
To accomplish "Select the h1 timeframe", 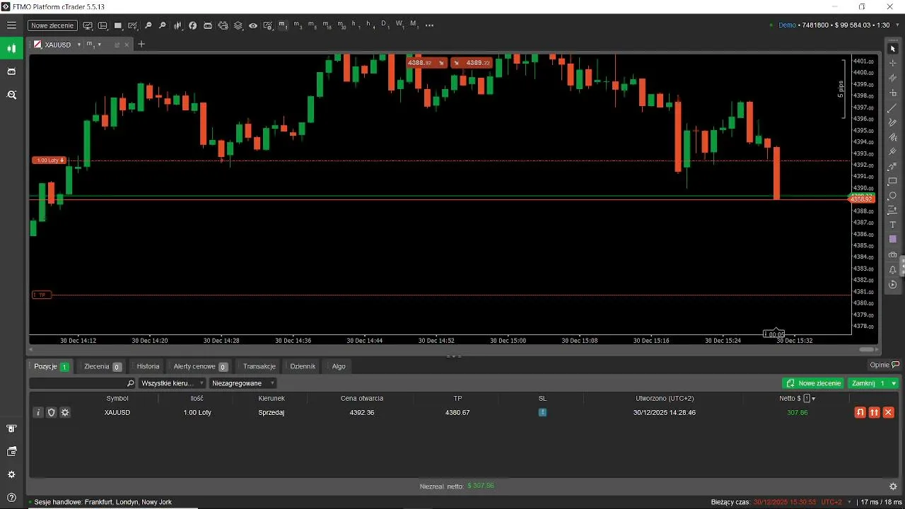I will pyautogui.click(x=355, y=25).
